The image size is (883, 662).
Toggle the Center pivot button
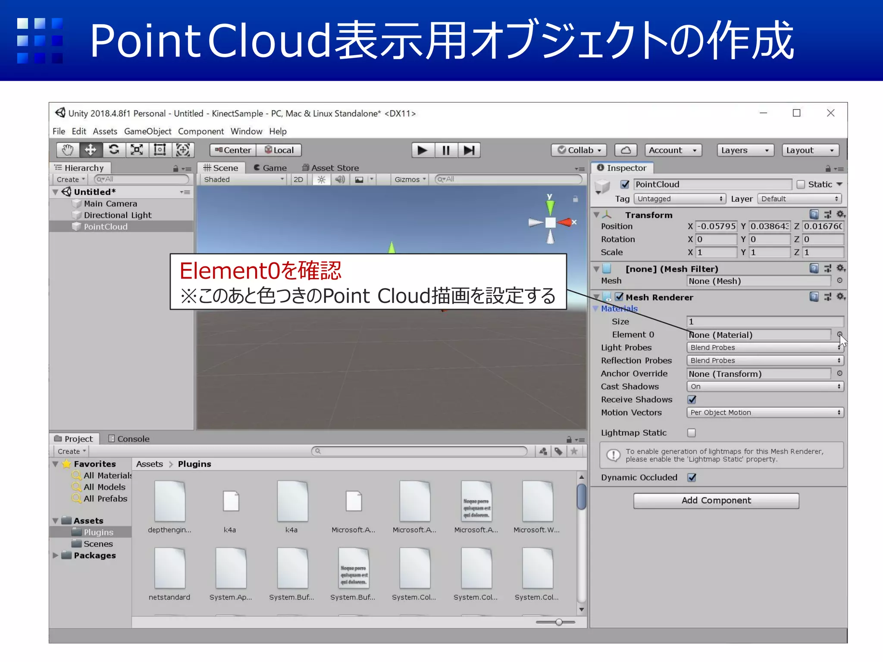tap(233, 150)
